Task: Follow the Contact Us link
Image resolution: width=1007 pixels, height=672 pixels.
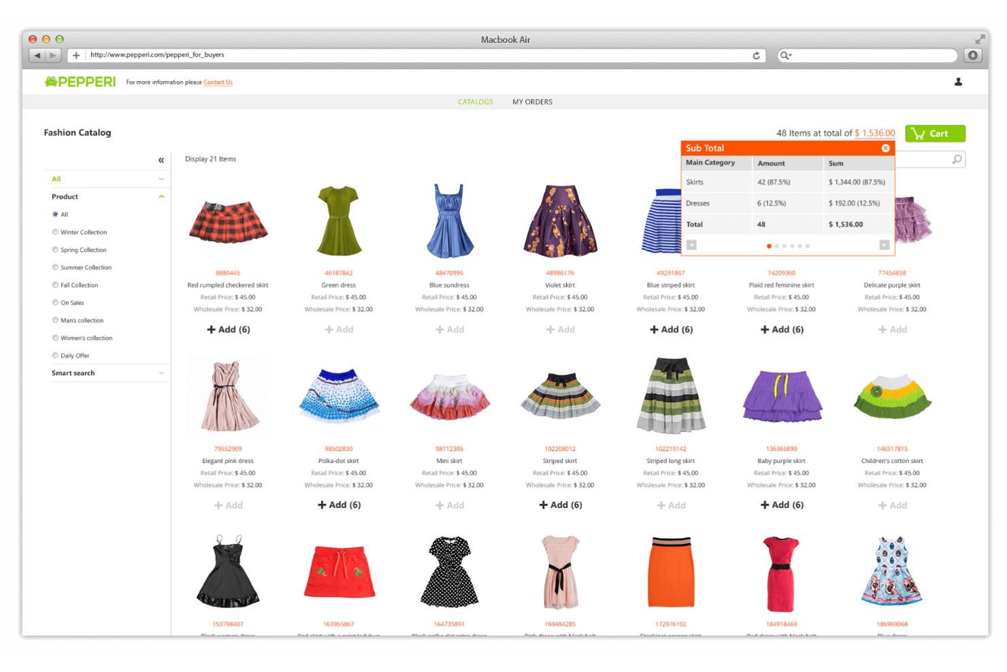Action: click(218, 82)
